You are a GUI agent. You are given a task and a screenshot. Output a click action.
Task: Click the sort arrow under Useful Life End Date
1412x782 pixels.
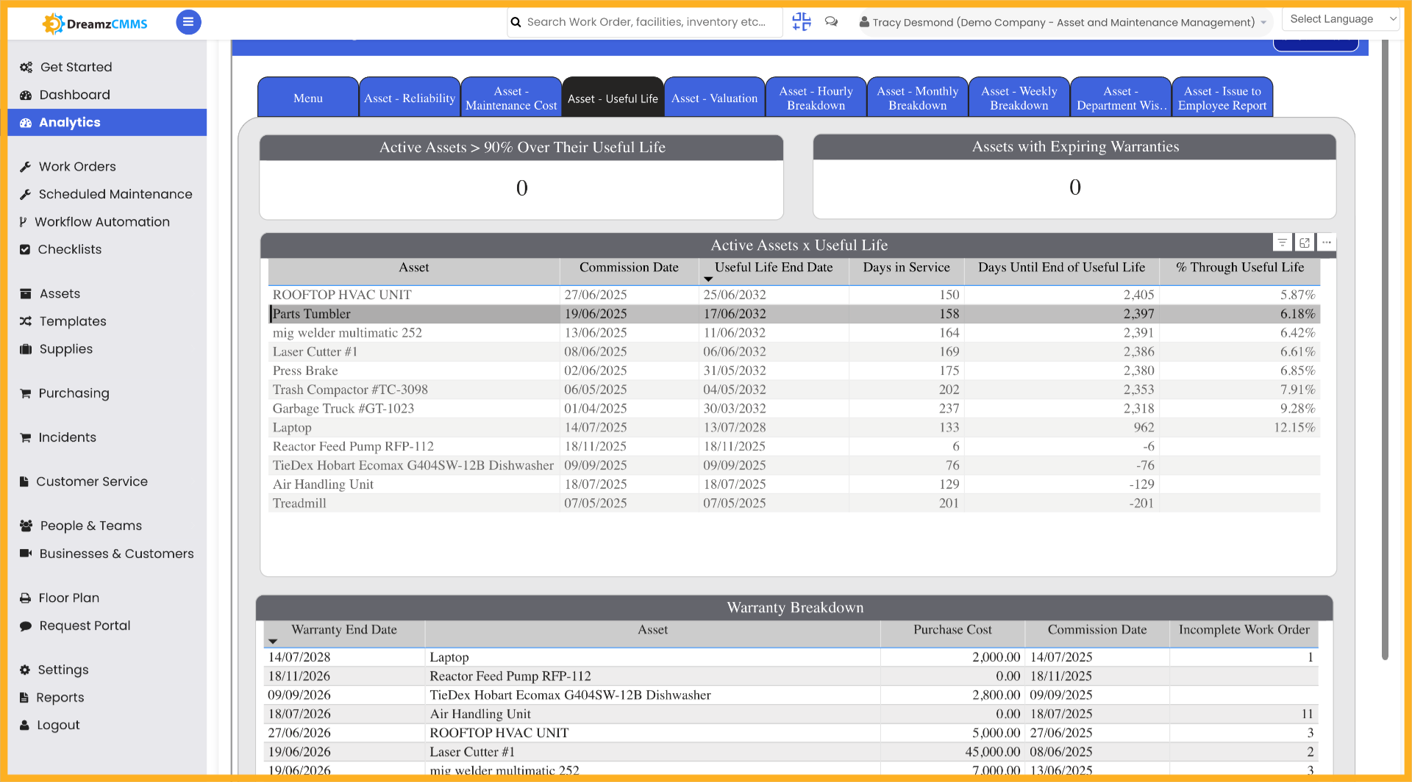click(708, 279)
